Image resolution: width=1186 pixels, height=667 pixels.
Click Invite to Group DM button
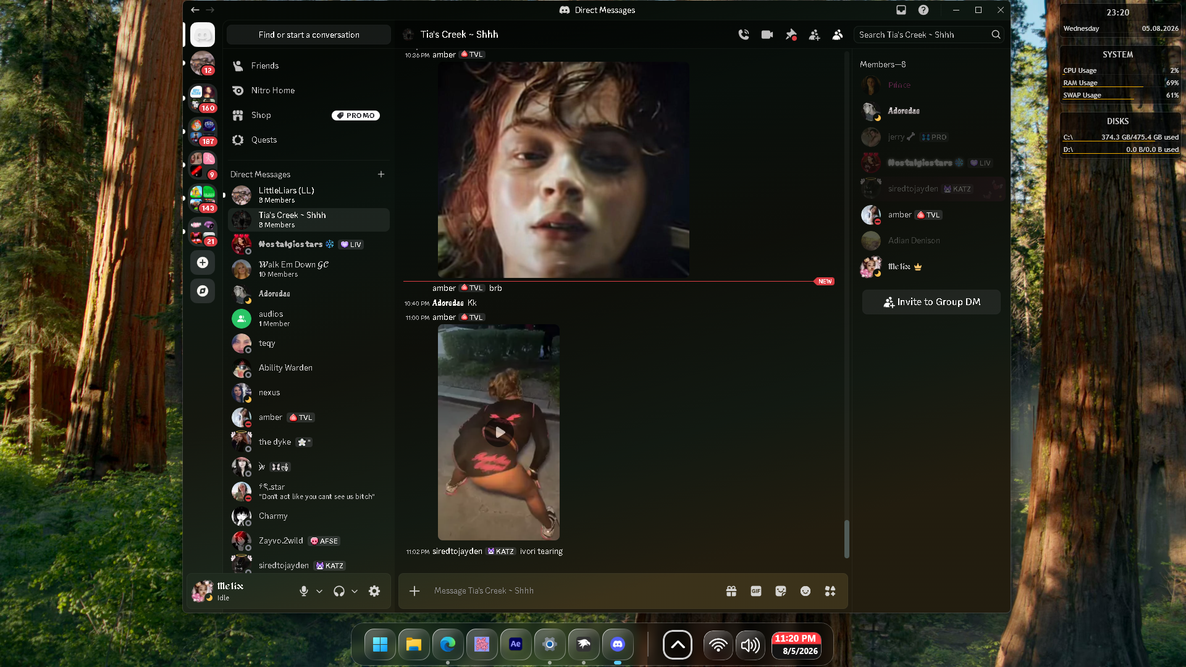(932, 302)
